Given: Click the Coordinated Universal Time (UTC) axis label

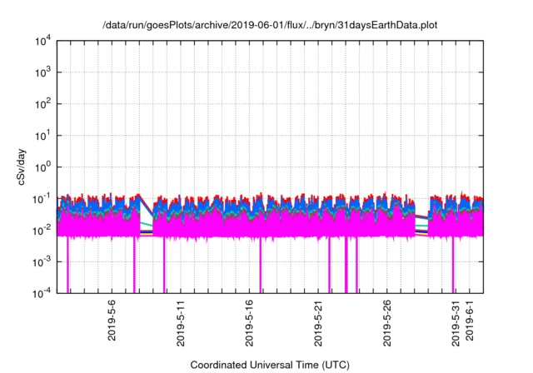Looking at the screenshot, I should tap(270, 365).
